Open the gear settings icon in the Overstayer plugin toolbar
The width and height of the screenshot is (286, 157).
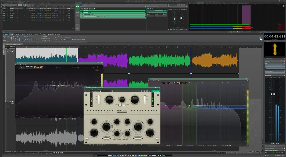click(150, 91)
